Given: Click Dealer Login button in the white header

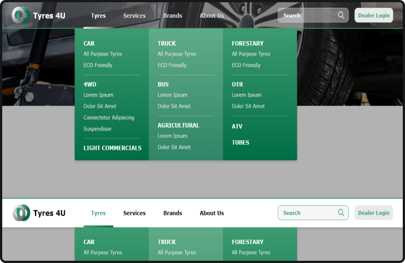Looking at the screenshot, I should tap(374, 213).
